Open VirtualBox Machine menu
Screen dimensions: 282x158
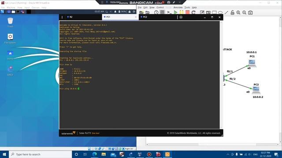coord(11,7)
